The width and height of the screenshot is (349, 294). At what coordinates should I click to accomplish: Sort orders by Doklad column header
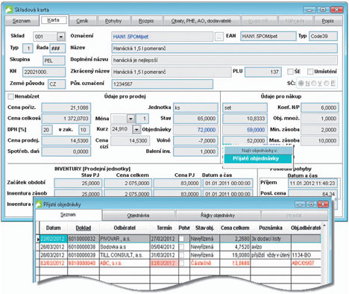pos(84,228)
